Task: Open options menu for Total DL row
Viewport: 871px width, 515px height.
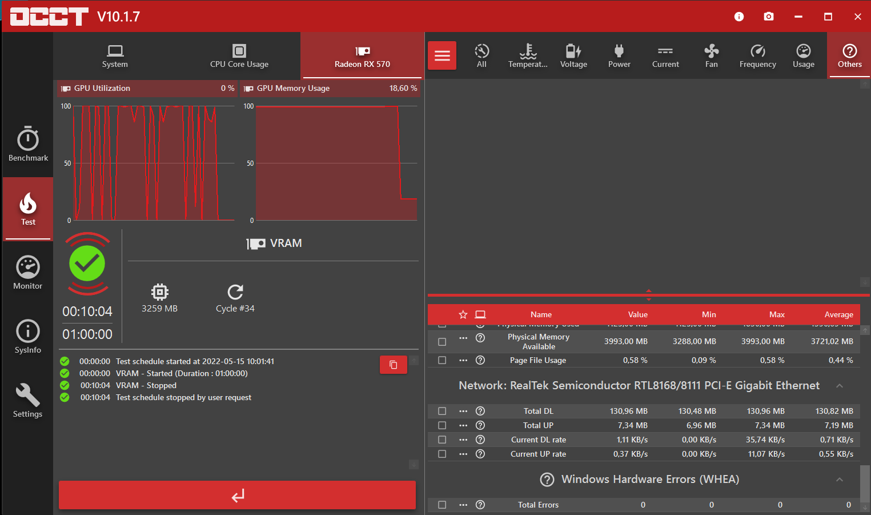Action: coord(463,411)
